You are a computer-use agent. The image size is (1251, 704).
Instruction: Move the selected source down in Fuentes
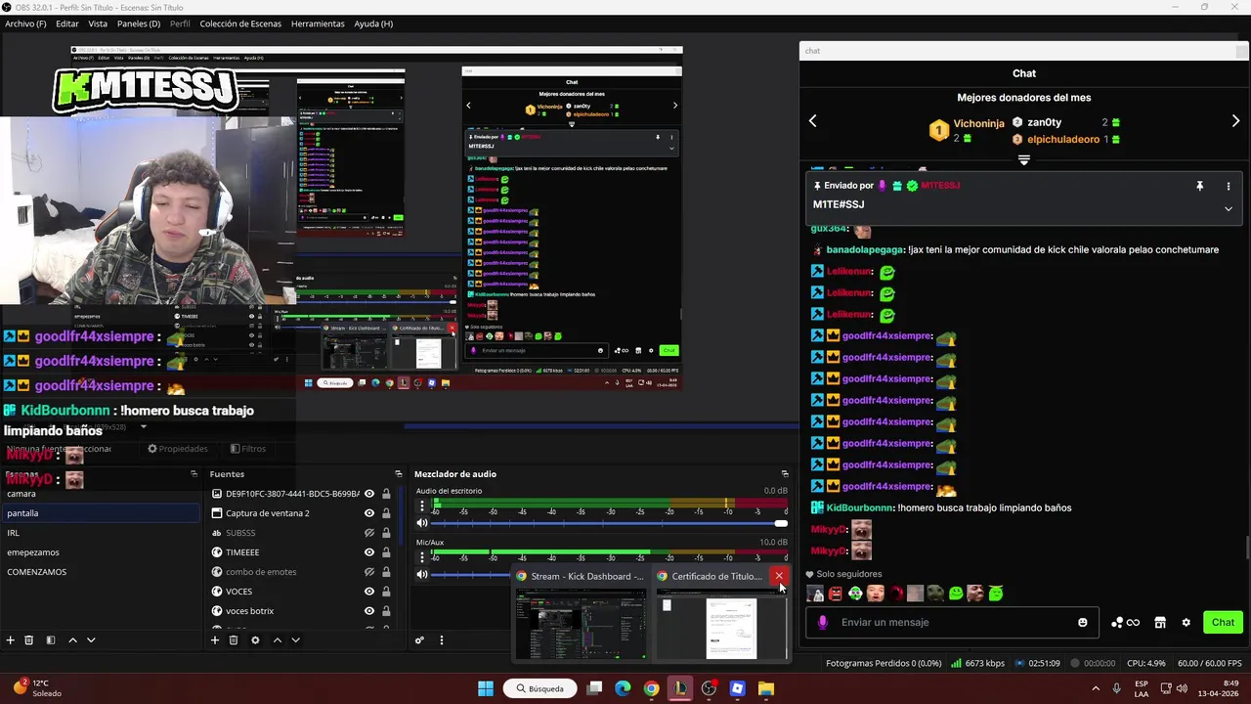coord(295,640)
